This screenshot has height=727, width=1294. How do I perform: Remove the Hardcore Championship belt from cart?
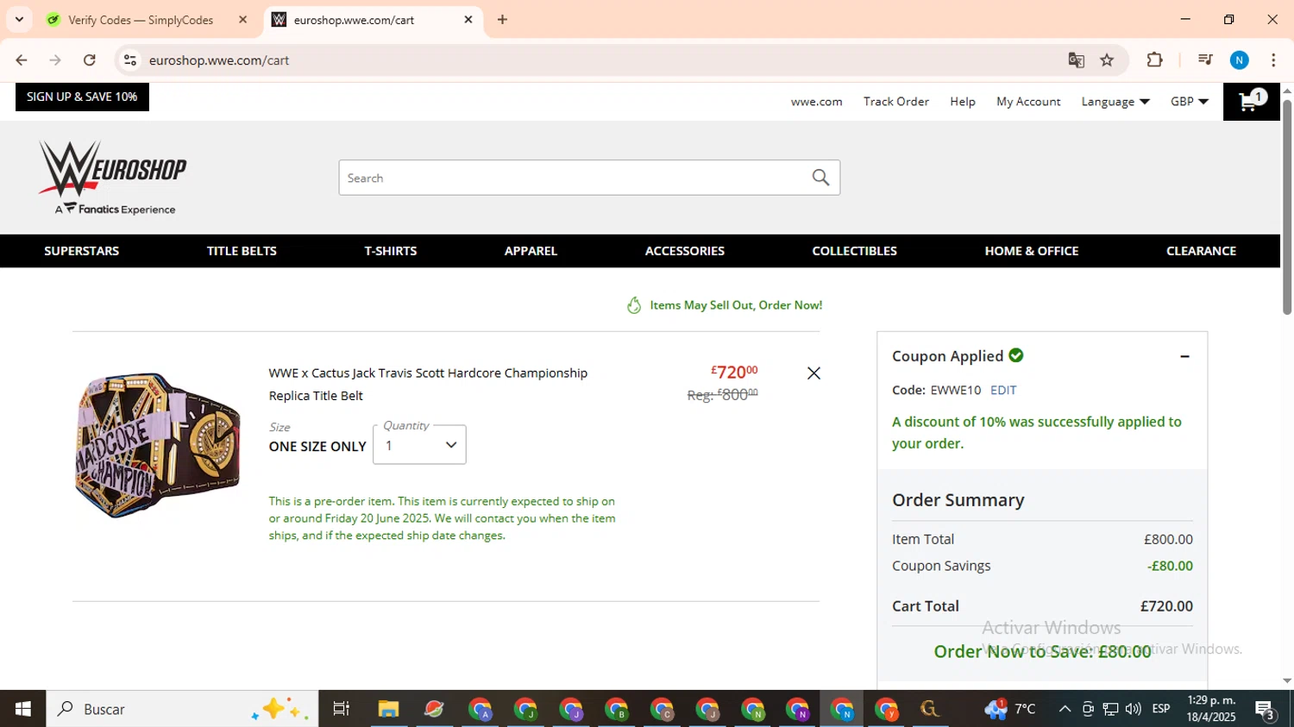pyautogui.click(x=813, y=373)
